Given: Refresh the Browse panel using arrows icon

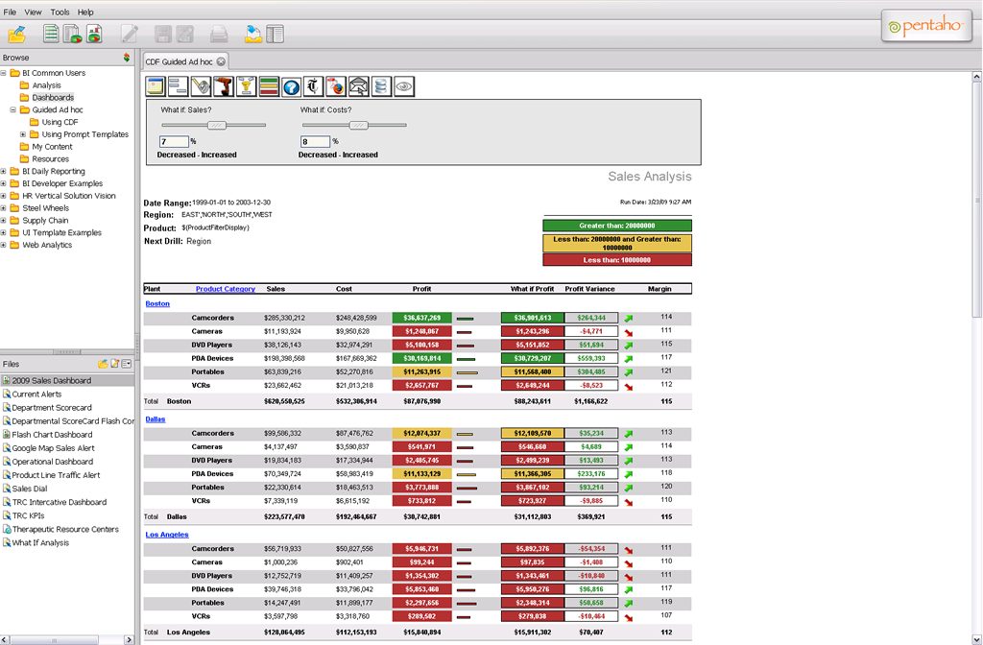Looking at the screenshot, I should click(127, 58).
